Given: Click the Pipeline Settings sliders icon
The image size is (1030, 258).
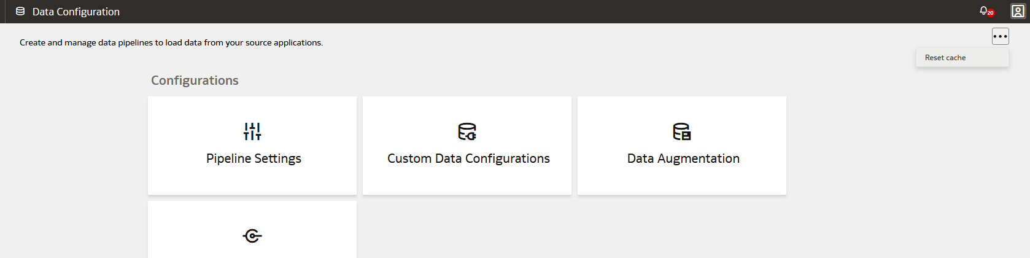Looking at the screenshot, I should pos(252,131).
